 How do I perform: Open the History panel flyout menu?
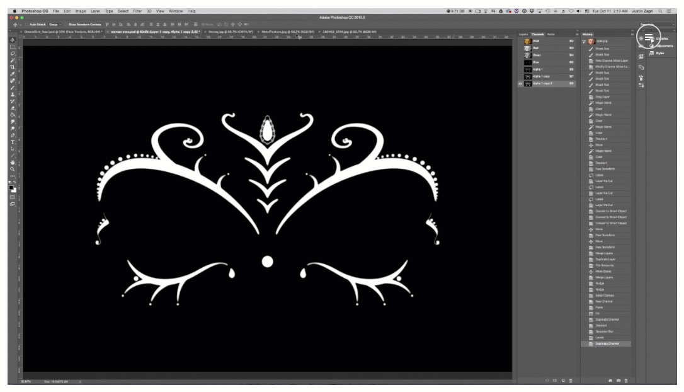(x=632, y=34)
